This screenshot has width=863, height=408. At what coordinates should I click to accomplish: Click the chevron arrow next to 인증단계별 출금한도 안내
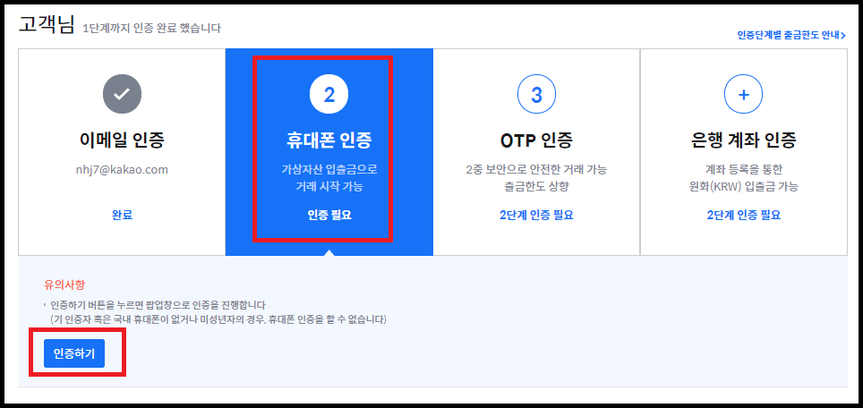[x=843, y=37]
